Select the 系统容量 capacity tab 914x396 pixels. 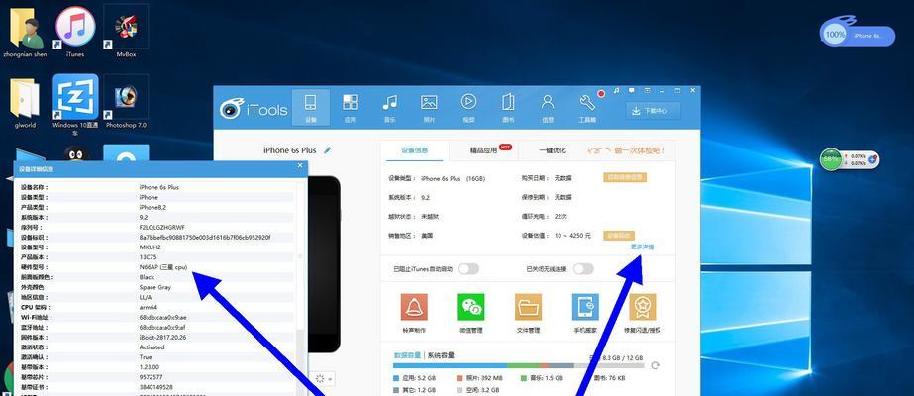pos(440,355)
